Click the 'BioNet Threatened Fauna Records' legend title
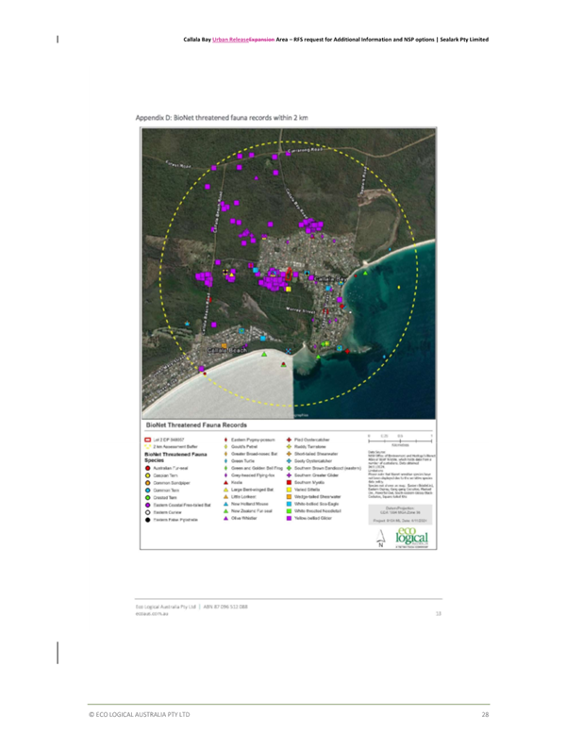 (x=196, y=425)
